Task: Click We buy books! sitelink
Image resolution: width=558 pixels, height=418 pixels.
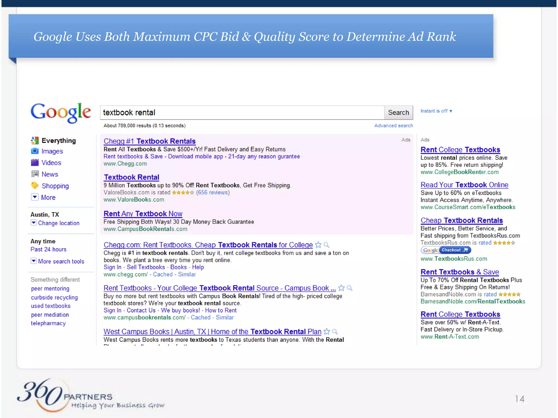Action: pos(180,310)
